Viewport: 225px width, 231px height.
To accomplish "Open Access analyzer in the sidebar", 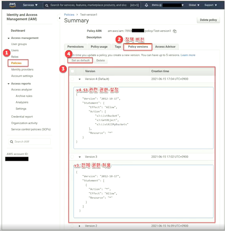I will click(x=22, y=90).
